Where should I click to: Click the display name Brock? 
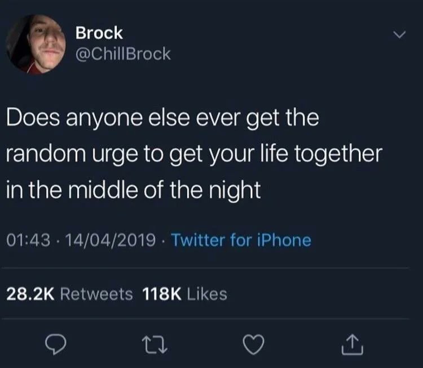(99, 33)
